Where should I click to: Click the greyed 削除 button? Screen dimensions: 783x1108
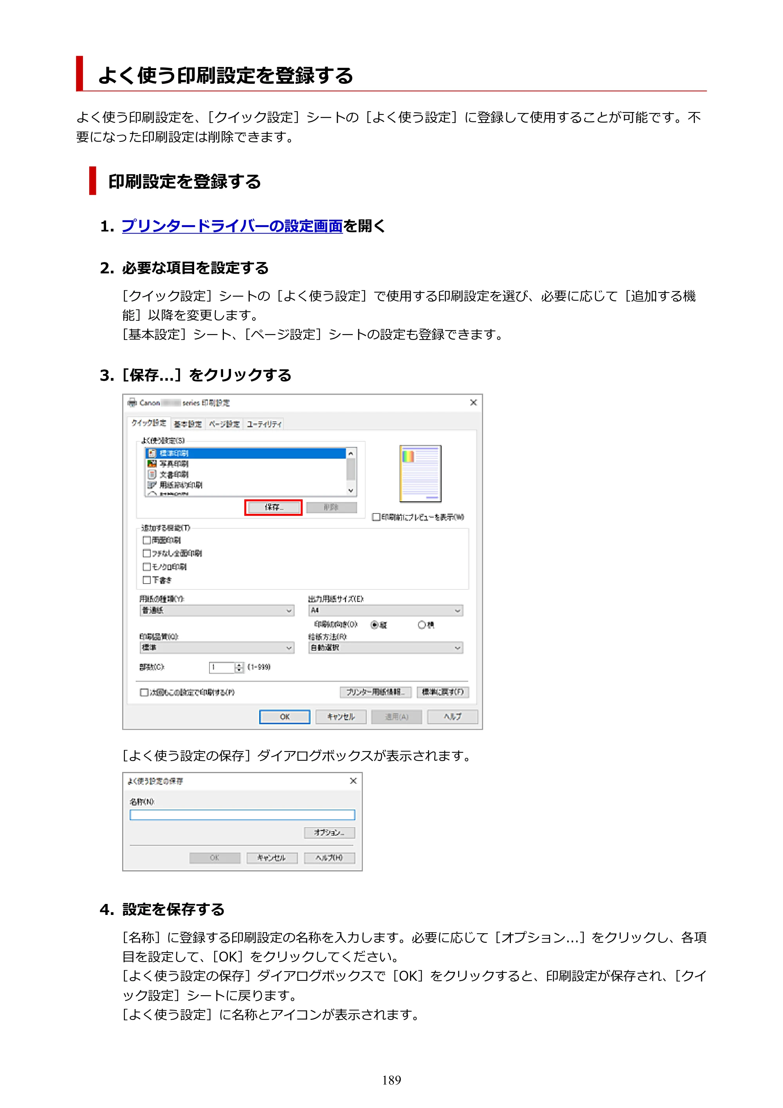tap(332, 508)
